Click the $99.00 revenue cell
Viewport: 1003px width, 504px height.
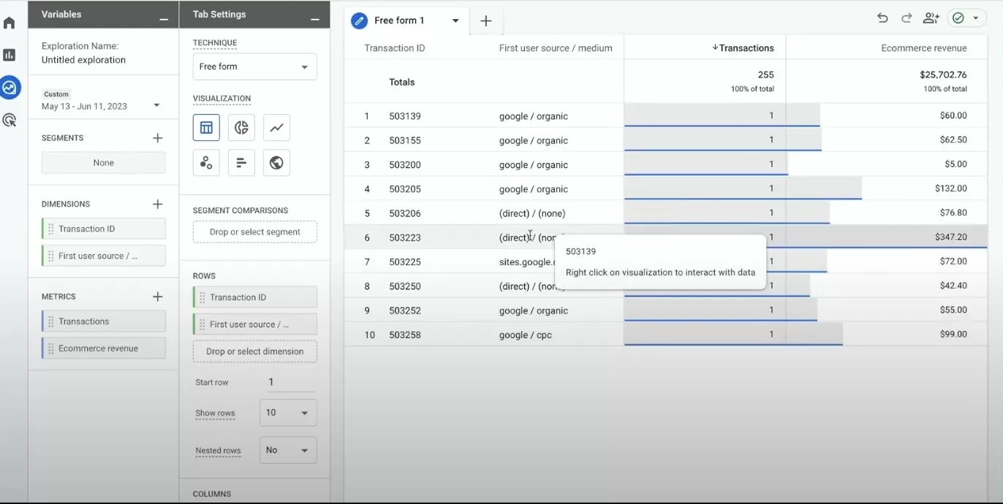coord(953,334)
